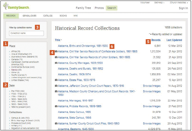
Task: Expand the 1800 - 1849 date filter
Action: (x=10, y=99)
